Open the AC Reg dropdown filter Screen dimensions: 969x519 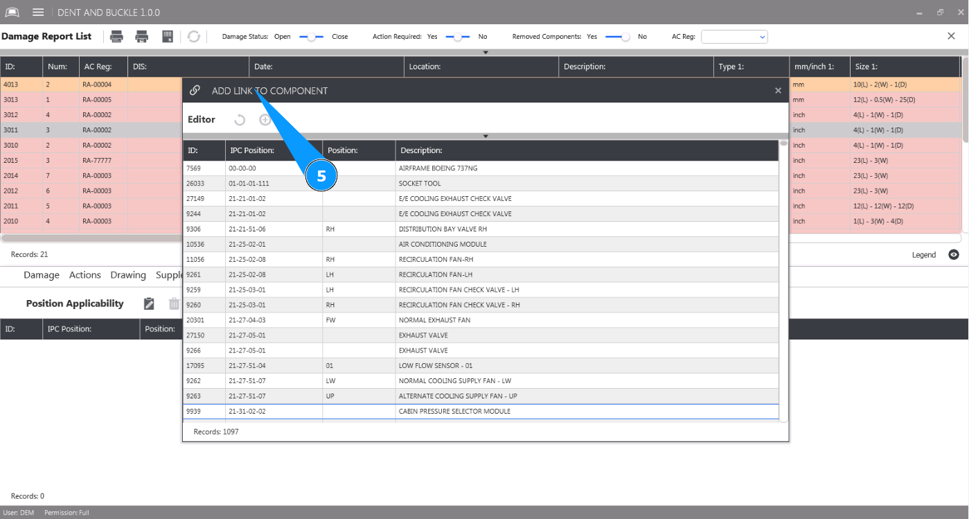point(734,37)
